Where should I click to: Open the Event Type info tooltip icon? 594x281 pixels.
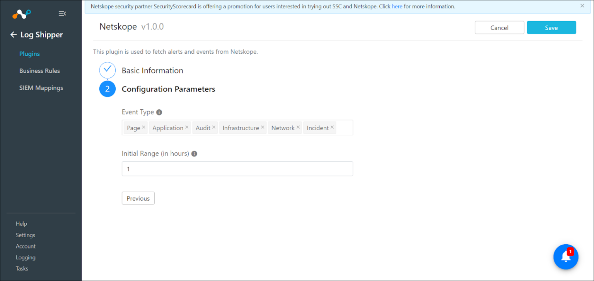coord(159,112)
